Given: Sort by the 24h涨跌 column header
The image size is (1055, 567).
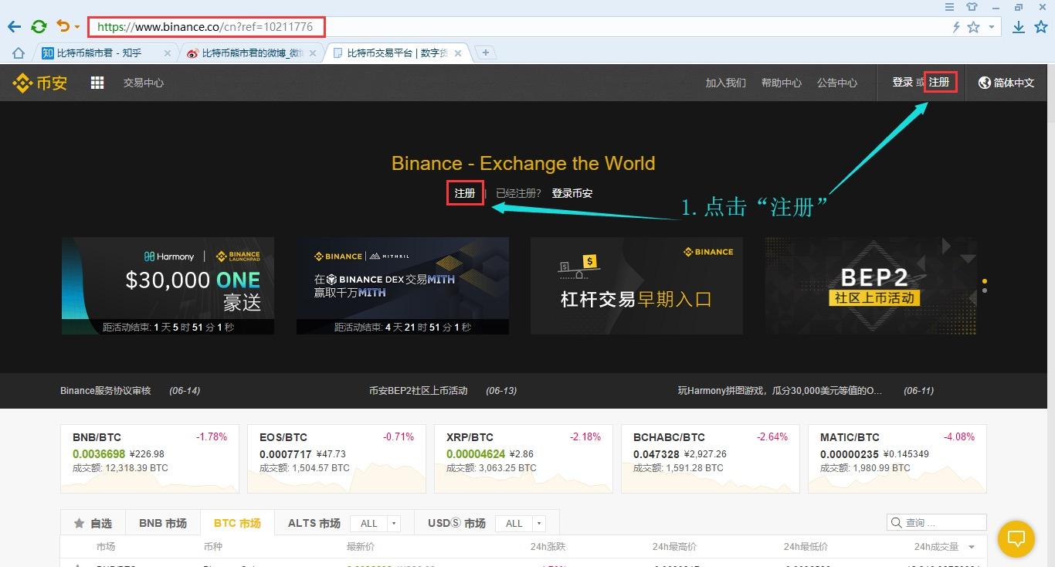Looking at the screenshot, I should coord(548,547).
